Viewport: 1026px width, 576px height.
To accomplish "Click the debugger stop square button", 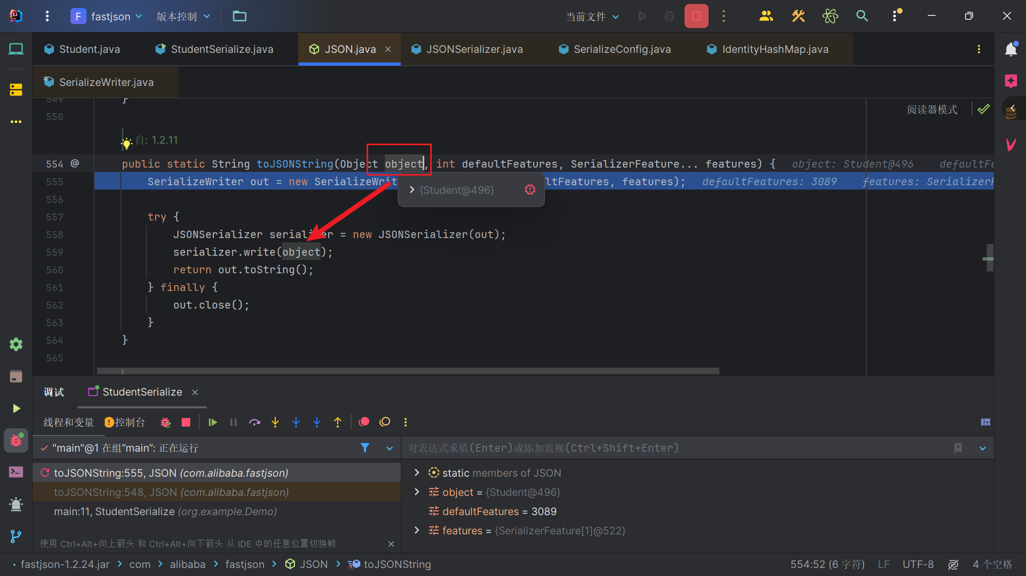I will [186, 422].
